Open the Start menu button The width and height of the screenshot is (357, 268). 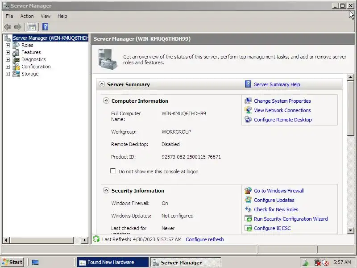12,262
